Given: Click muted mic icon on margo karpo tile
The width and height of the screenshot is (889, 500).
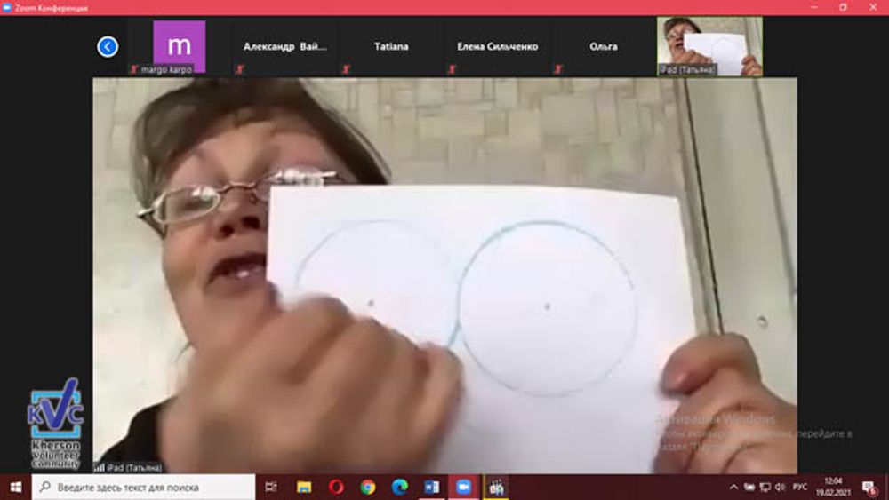Looking at the screenshot, I should point(134,69).
